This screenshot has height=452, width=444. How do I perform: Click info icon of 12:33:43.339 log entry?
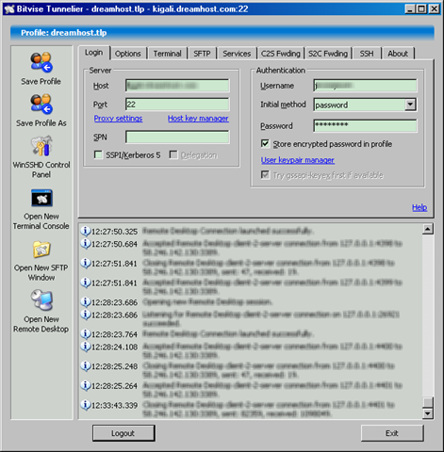click(x=86, y=405)
